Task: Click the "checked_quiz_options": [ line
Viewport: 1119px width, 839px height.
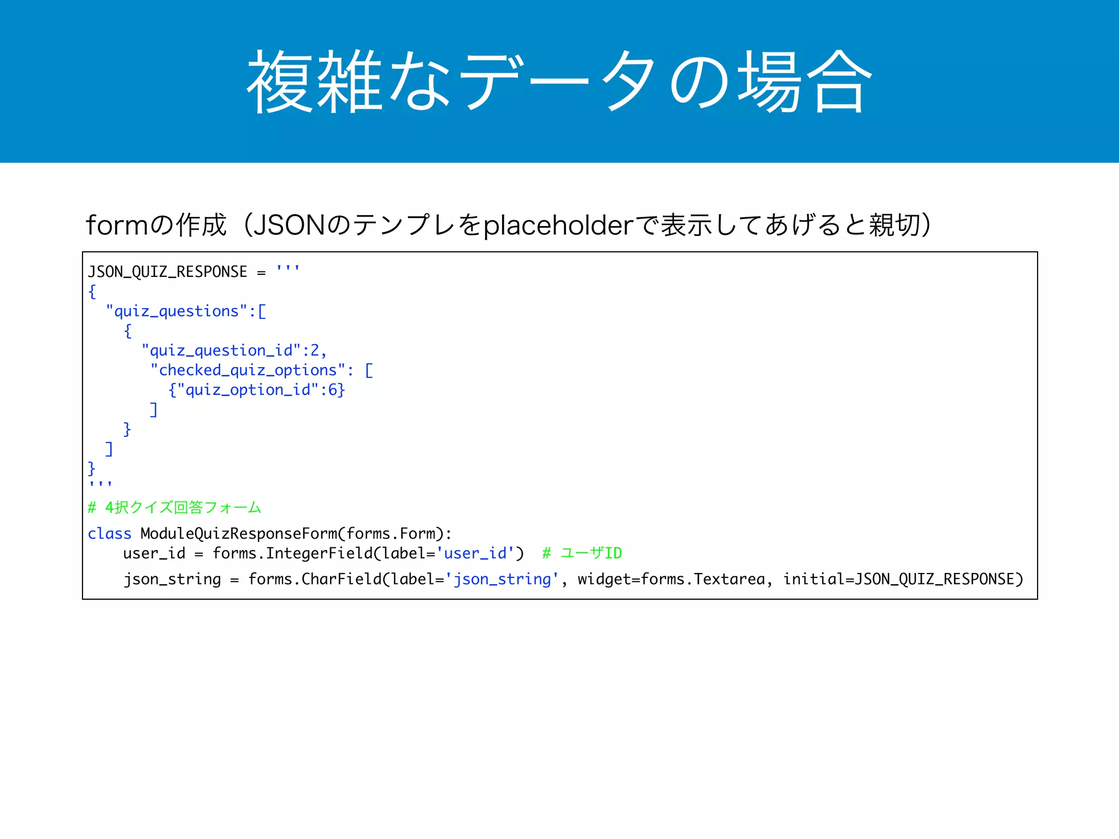Action: 262,370
